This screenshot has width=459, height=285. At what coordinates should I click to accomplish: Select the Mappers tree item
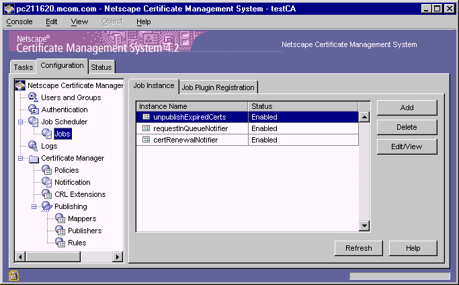[x=82, y=218]
